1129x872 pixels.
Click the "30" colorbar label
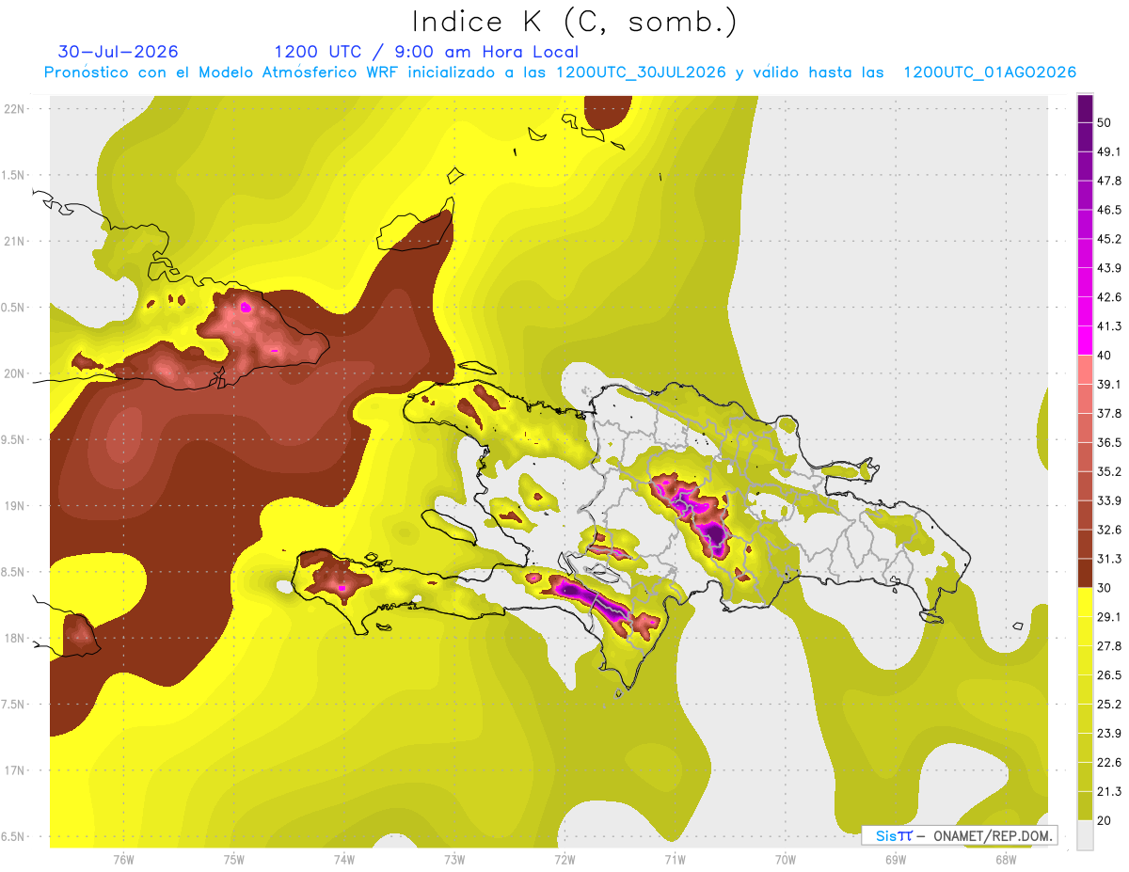pos(1104,588)
